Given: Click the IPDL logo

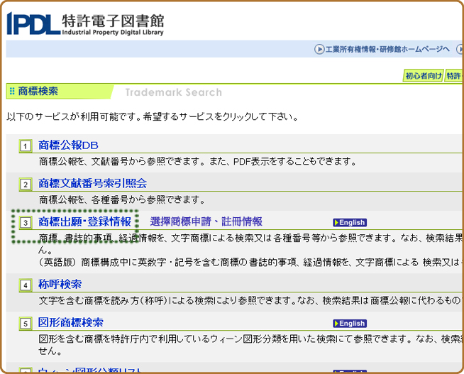Looking at the screenshot, I should 33,23.
